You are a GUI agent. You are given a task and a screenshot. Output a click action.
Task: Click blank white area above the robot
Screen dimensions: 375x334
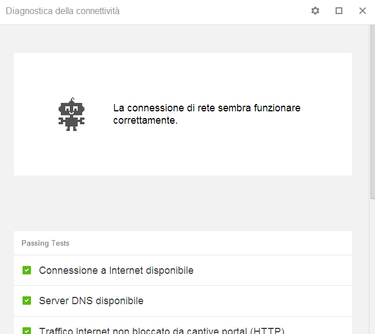183,73
